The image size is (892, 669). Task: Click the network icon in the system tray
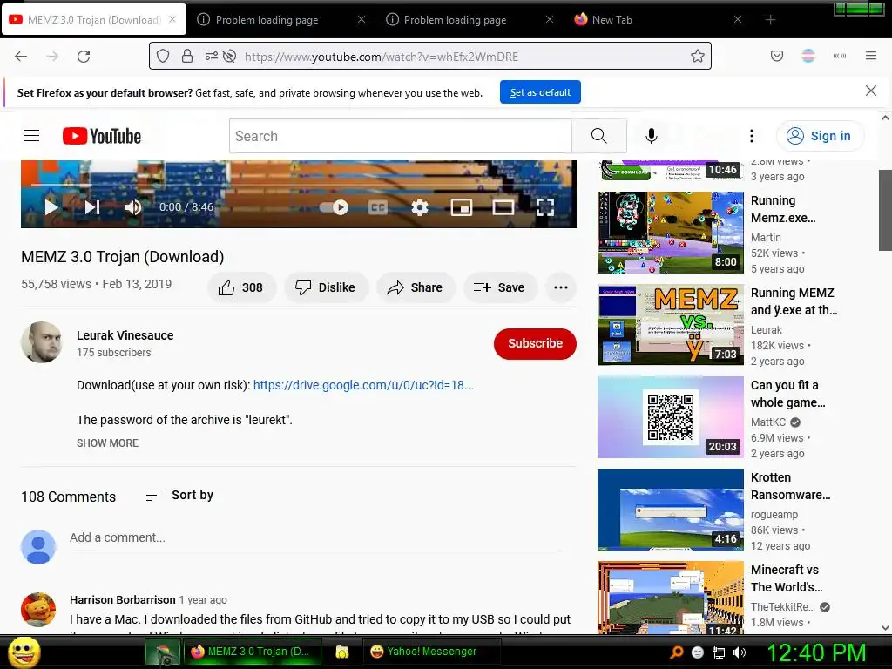(719, 652)
